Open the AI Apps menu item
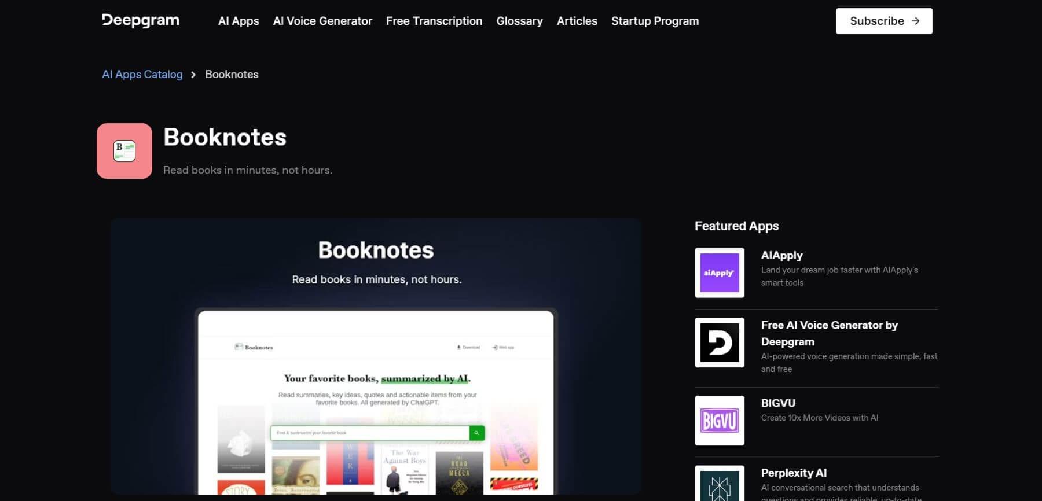 click(x=239, y=21)
